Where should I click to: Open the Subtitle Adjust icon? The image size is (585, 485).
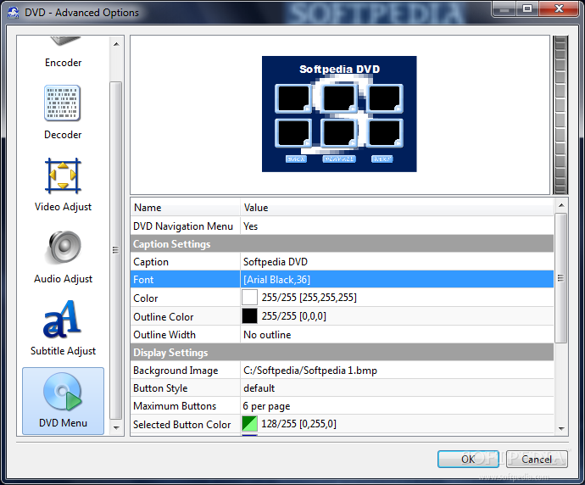(62, 320)
